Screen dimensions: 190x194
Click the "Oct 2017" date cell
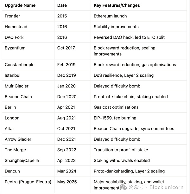(66, 48)
